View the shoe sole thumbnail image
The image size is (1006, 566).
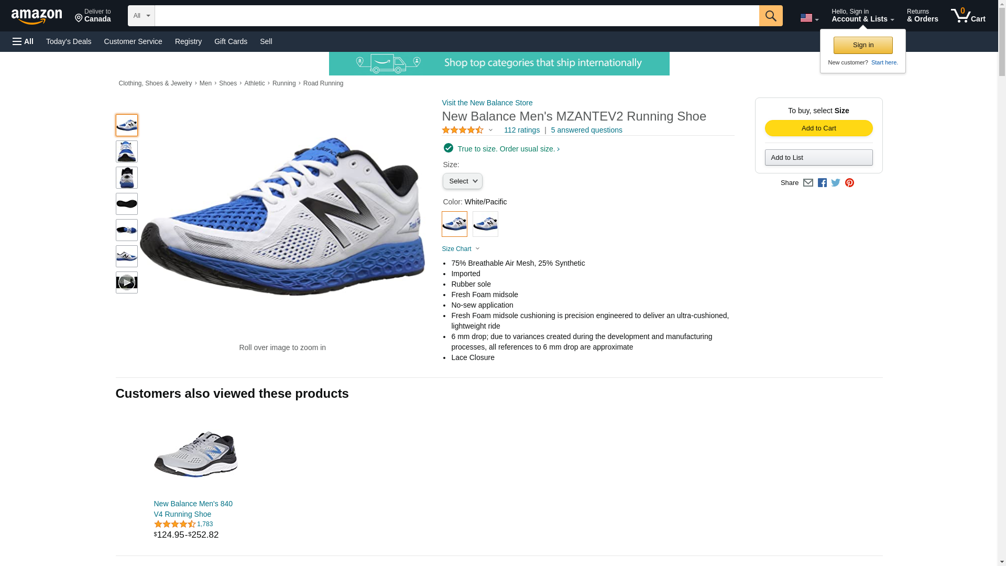126,204
